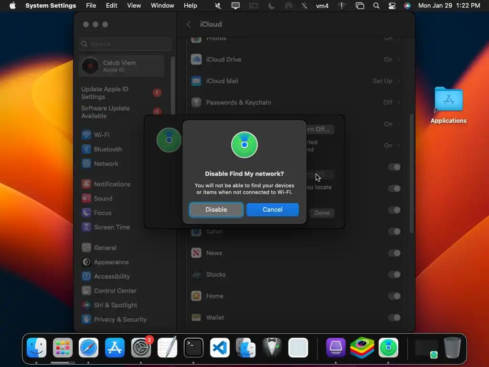
Task: Select the Wi-Fi sidebar icon
Action: point(86,135)
